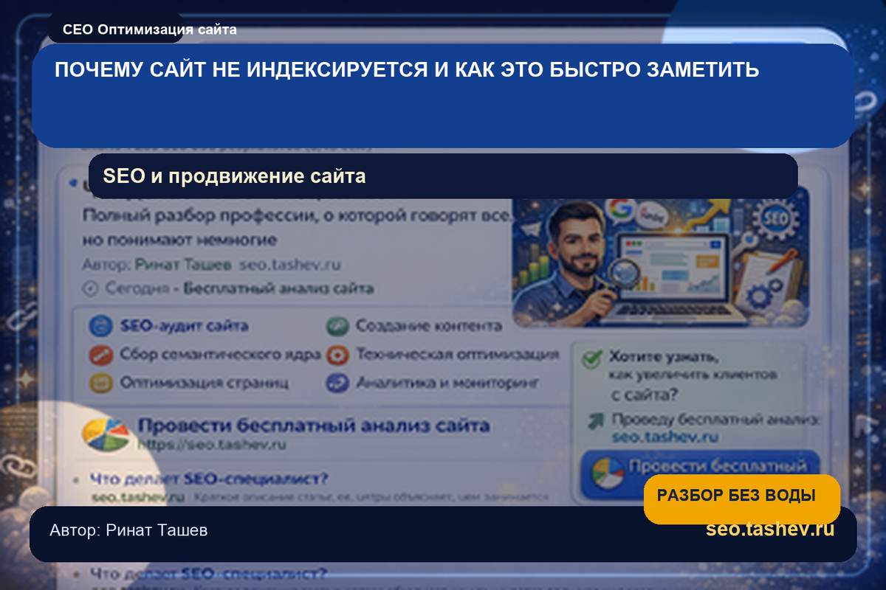886x590 pixels.
Task: Click the green arrow icon beside Проведу бесплатный анализ
Action: [594, 421]
